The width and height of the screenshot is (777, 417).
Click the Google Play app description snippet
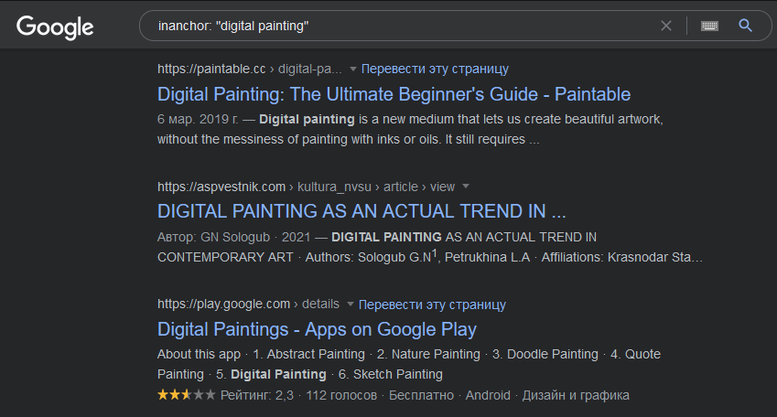408,364
